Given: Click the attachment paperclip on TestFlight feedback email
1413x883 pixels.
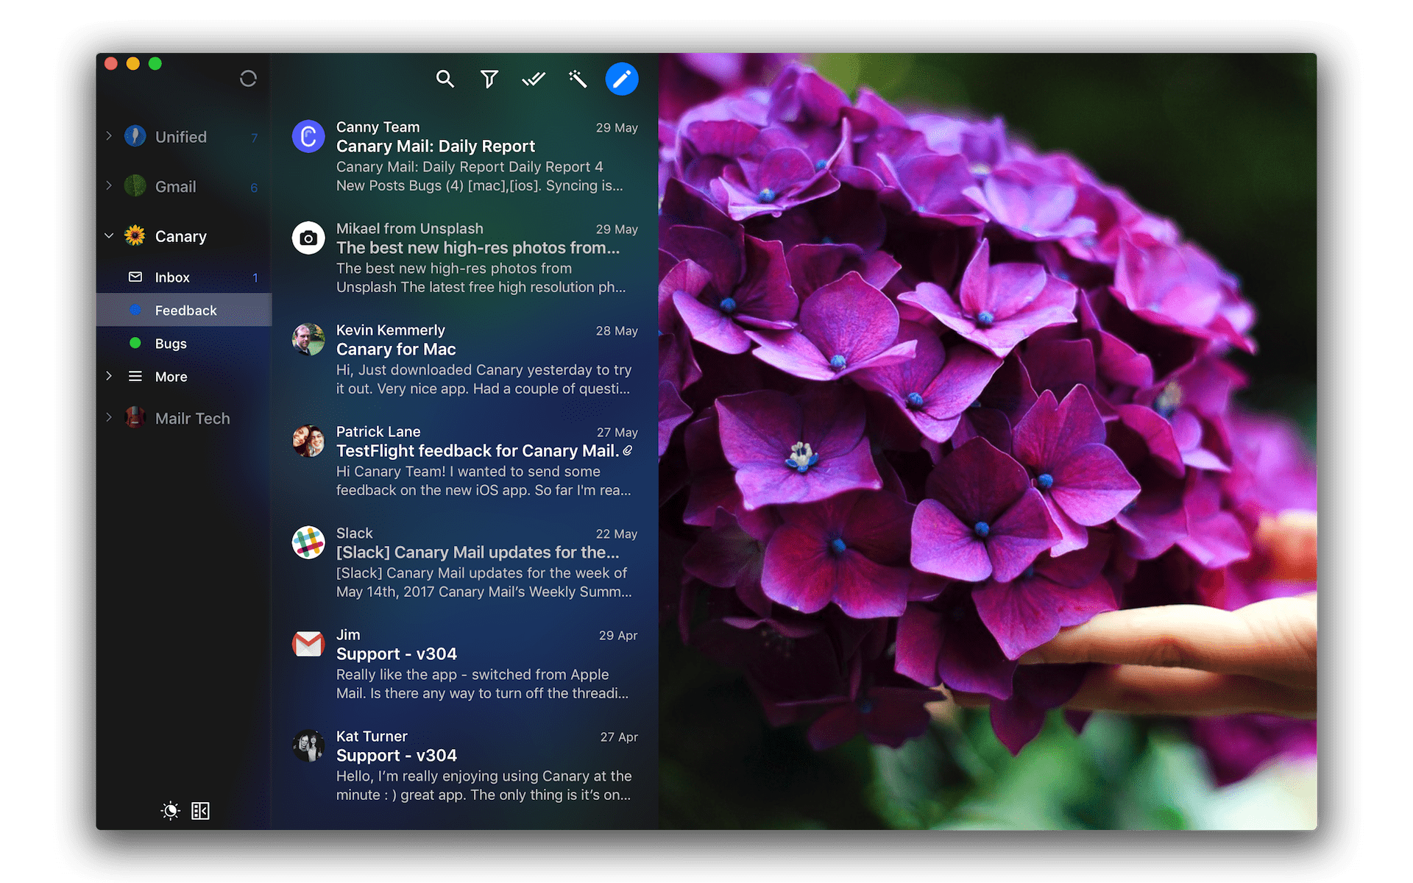Looking at the screenshot, I should (628, 450).
